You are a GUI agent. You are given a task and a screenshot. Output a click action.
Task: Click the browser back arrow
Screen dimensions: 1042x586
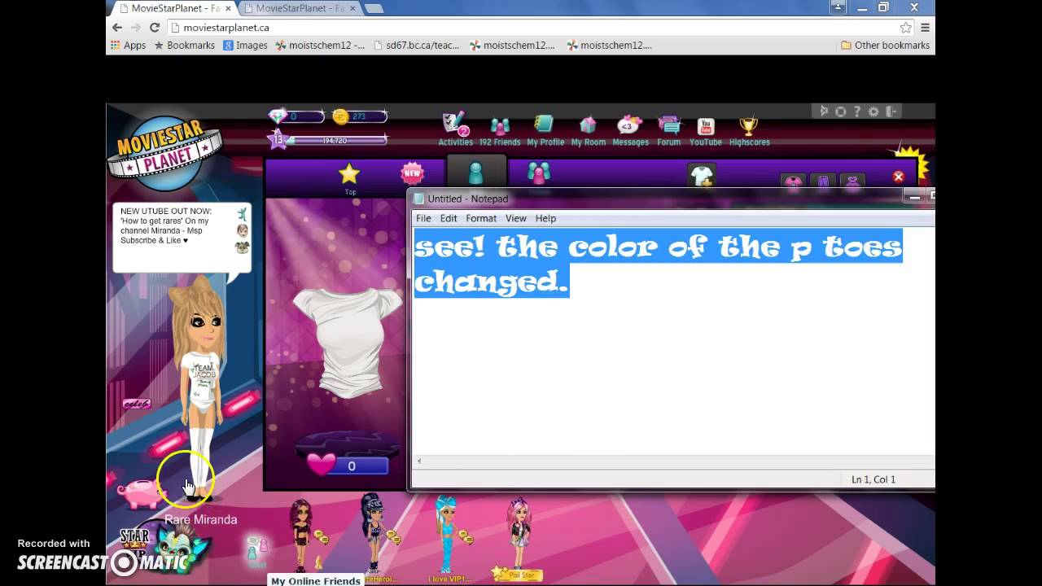pyautogui.click(x=116, y=27)
